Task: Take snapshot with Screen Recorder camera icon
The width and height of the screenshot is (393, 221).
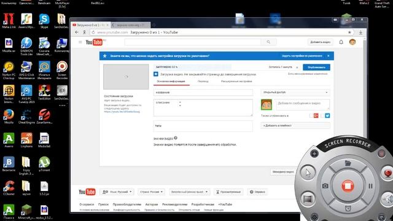Action: click(325, 186)
